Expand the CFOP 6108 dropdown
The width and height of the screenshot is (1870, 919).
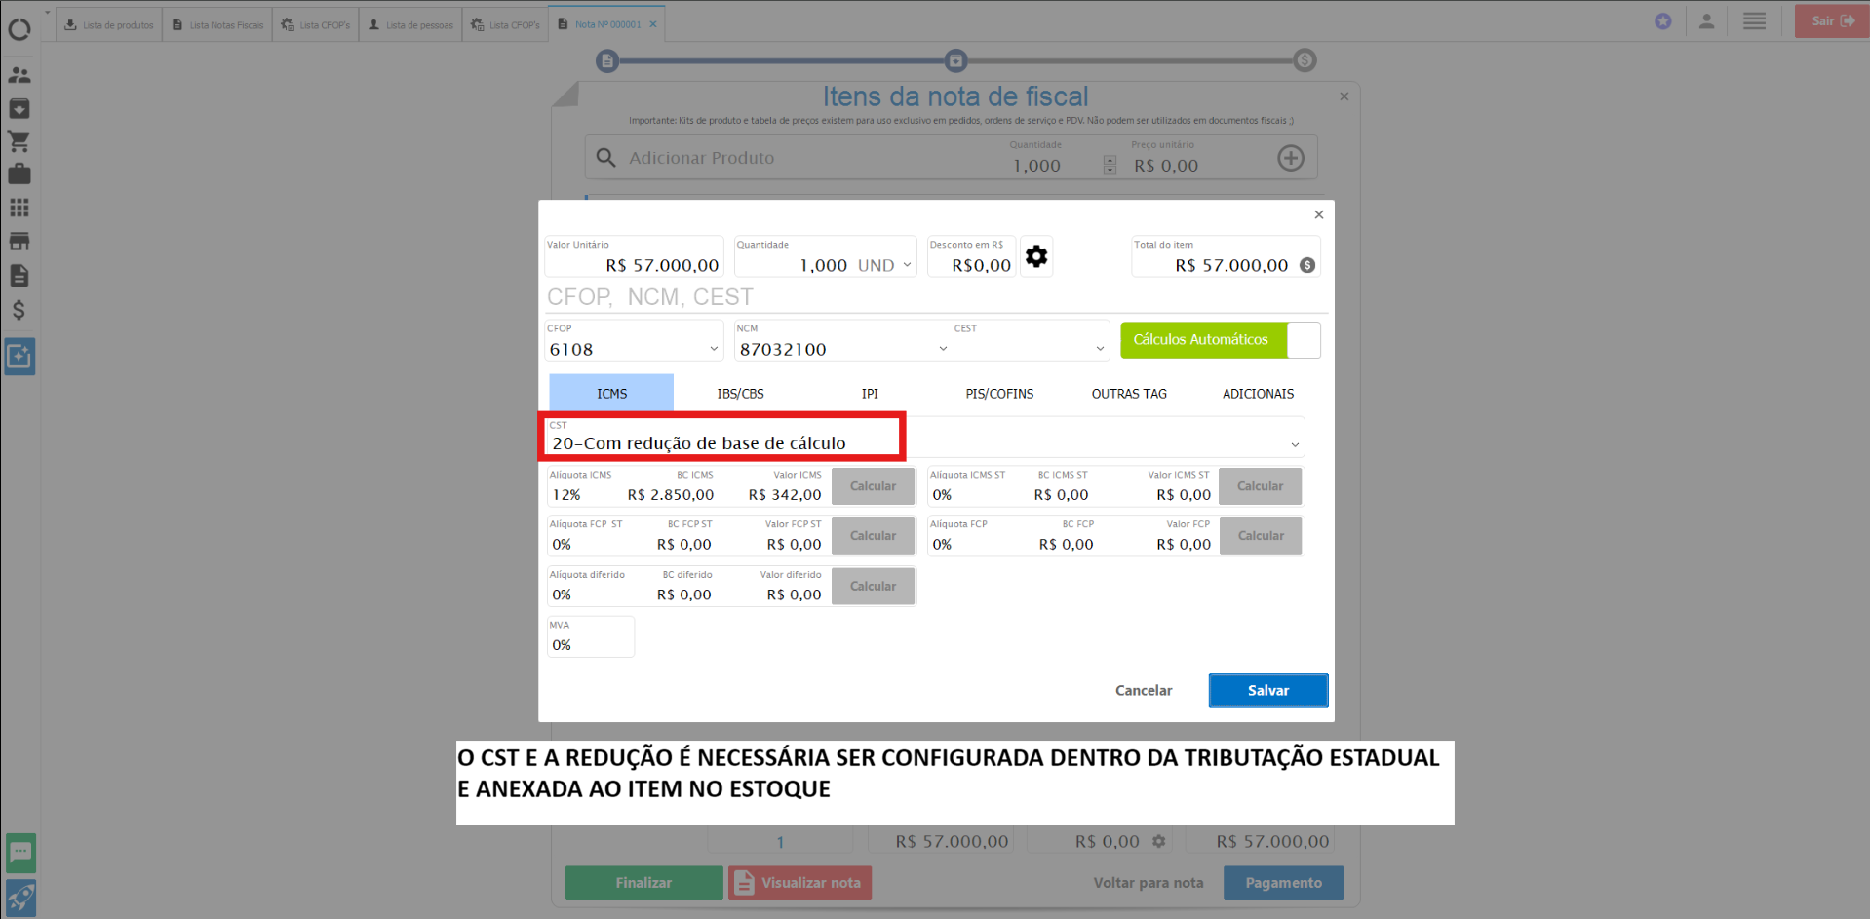pos(714,349)
